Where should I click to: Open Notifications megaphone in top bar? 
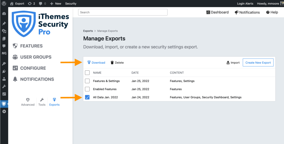click(x=247, y=12)
